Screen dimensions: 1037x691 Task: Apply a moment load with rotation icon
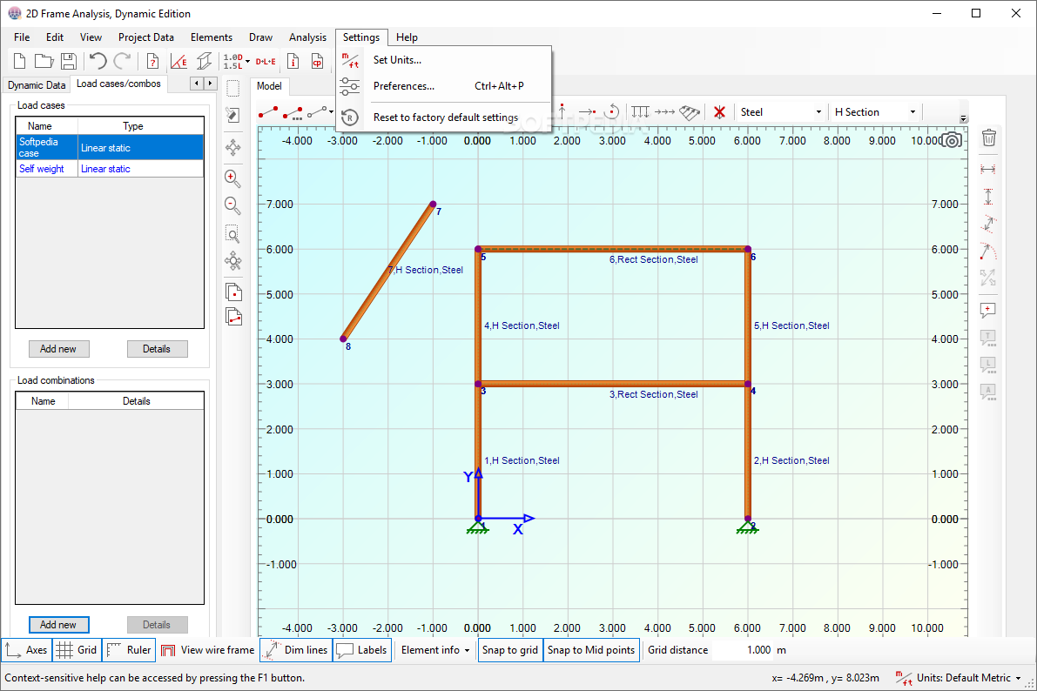click(612, 111)
